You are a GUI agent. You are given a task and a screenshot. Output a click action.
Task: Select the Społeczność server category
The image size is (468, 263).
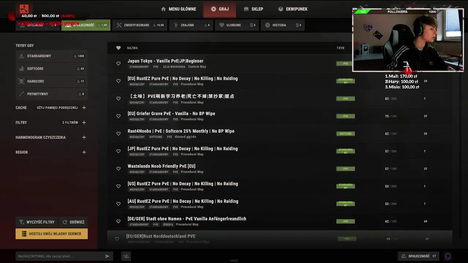(86, 25)
